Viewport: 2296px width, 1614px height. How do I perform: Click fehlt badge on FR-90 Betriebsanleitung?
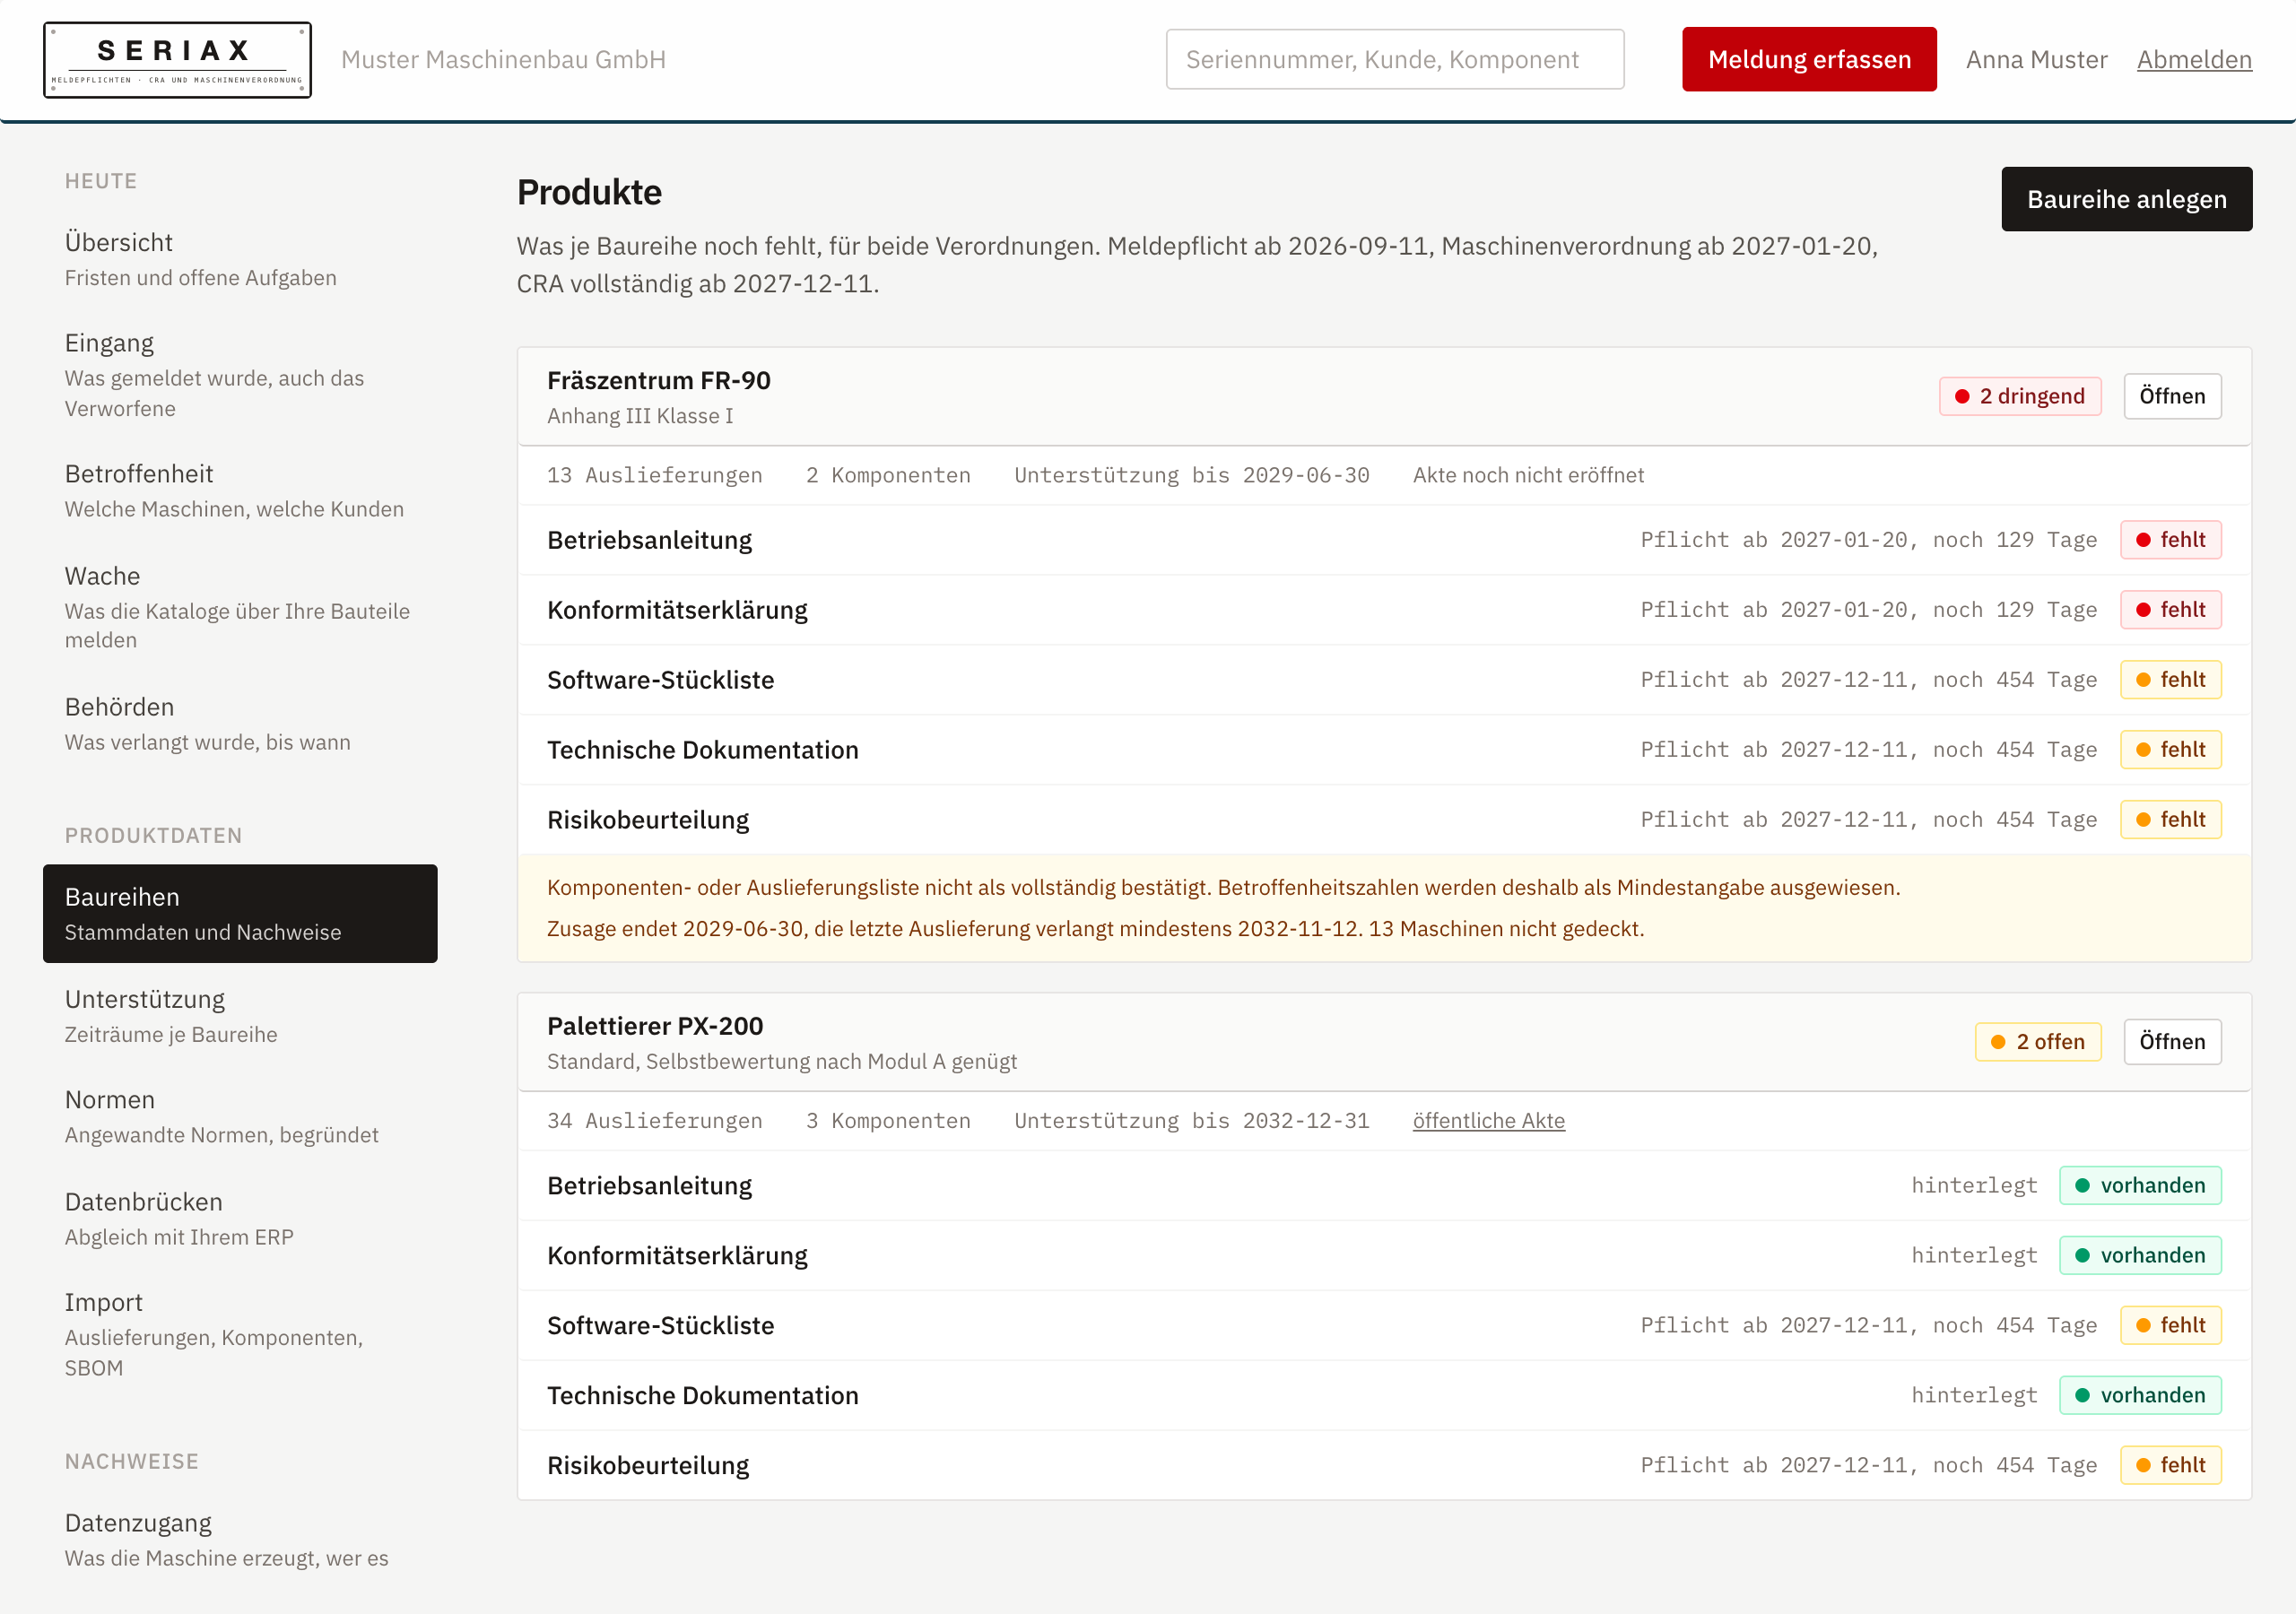[2170, 540]
